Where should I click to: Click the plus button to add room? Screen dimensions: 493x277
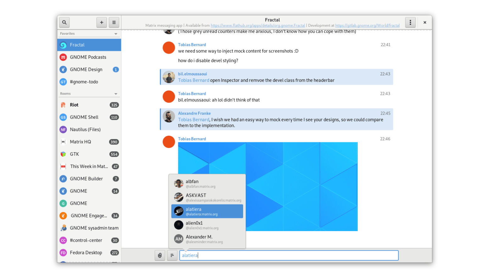pyautogui.click(x=102, y=22)
